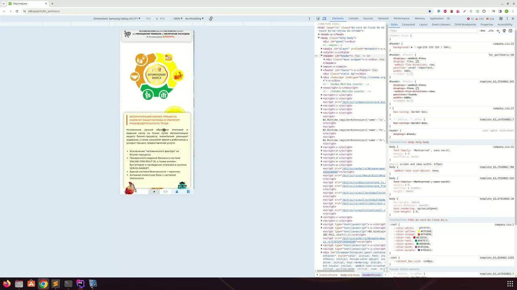
Task: Collapse the header element node
Action: pyautogui.click(x=322, y=56)
